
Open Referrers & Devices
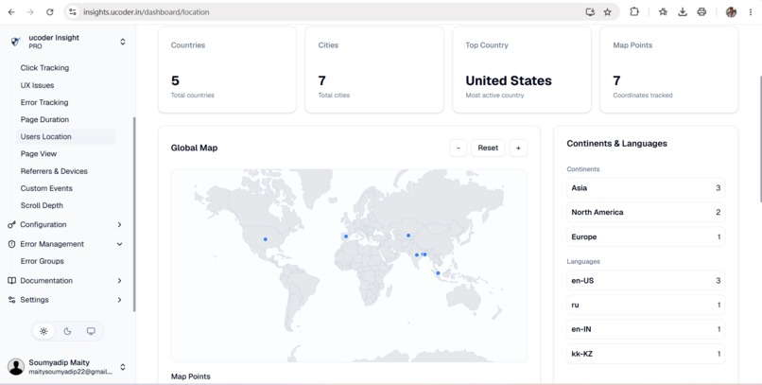click(54, 171)
